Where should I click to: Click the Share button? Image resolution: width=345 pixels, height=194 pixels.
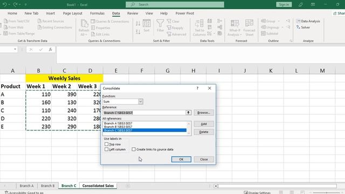[339, 13]
